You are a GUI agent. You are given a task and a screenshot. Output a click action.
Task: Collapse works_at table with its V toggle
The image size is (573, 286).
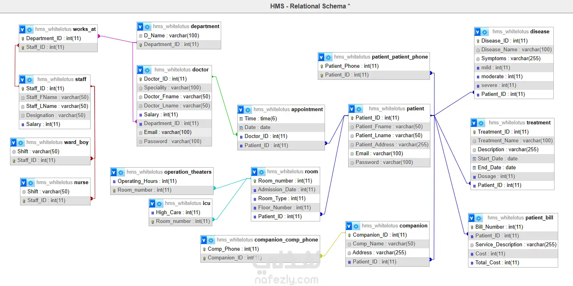point(23,29)
